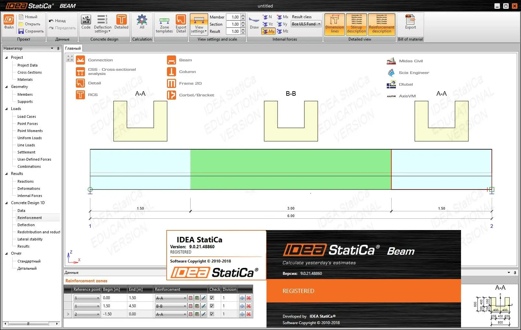The height and width of the screenshot is (330, 521).
Task: Open Load Cases in navigator
Action: (27, 116)
